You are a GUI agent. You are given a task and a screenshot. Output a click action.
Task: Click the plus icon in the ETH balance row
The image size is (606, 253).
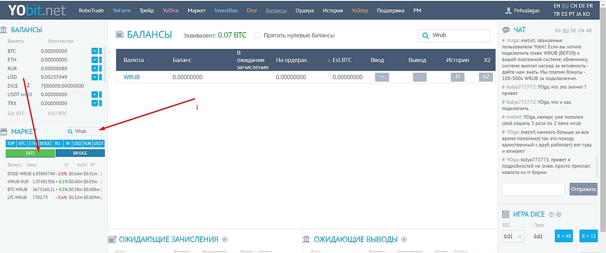pos(94,60)
